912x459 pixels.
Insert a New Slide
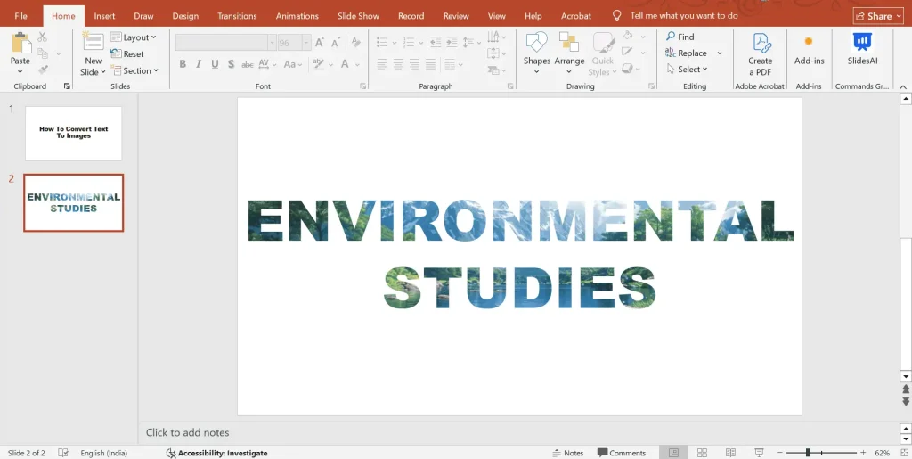[x=93, y=54]
